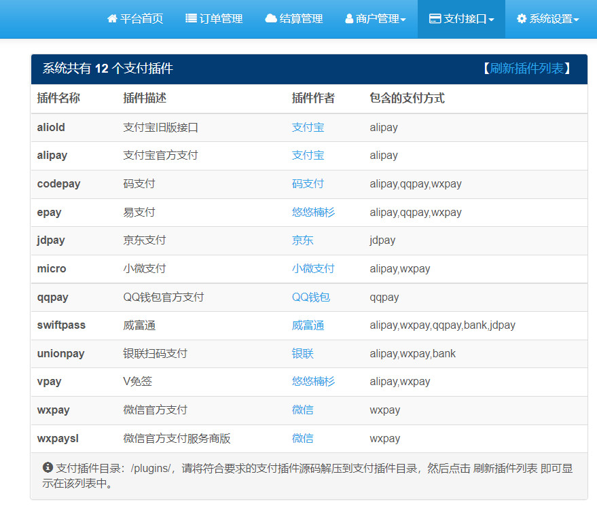Open the 订单管理 menu item
Screen dimensions: 597x506
[x=214, y=18]
